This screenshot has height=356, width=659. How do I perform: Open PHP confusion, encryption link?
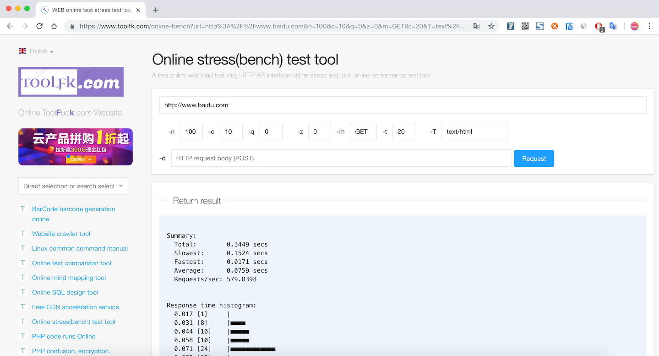click(x=71, y=351)
